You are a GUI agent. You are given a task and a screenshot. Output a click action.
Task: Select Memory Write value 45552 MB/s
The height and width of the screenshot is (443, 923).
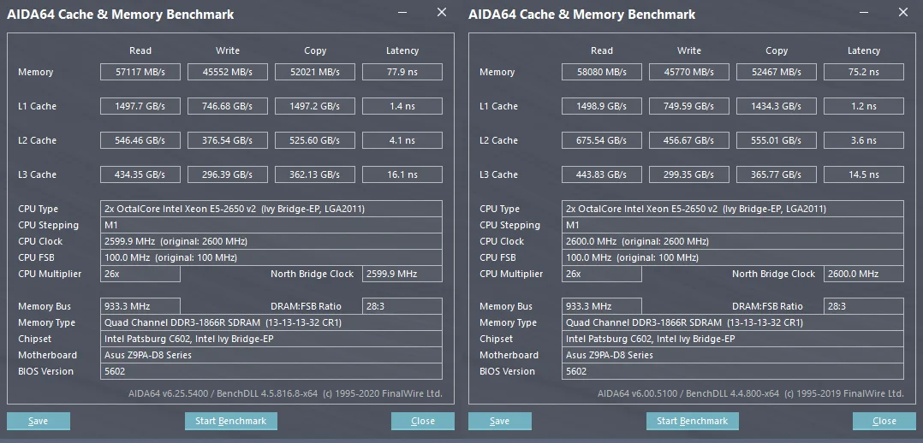227,72
